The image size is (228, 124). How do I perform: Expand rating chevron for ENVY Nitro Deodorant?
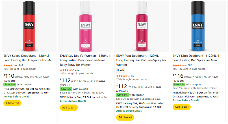tap(186, 65)
